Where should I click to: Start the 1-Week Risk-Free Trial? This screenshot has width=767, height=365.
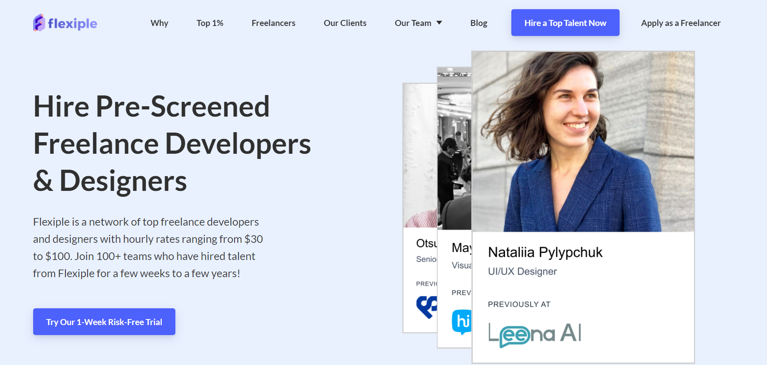click(x=104, y=322)
